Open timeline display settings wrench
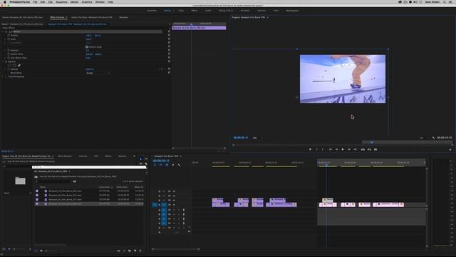456x257 pixels. pyautogui.click(x=179, y=165)
